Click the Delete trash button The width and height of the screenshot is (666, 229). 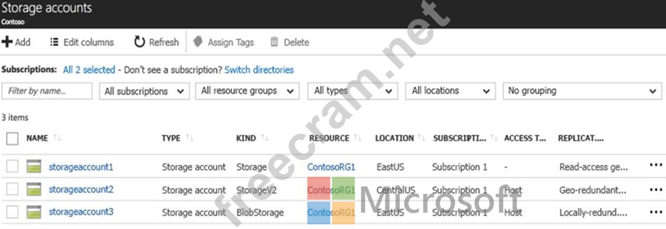(289, 43)
